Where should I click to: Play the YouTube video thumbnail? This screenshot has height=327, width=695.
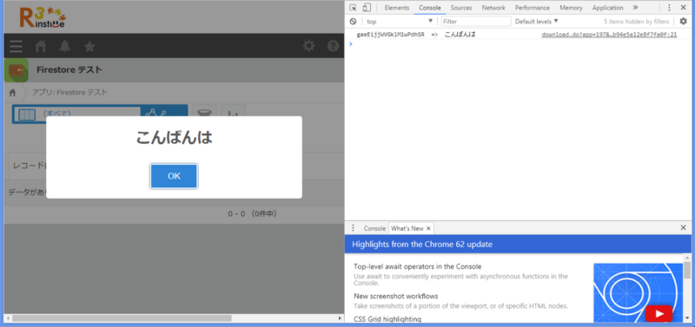659,314
